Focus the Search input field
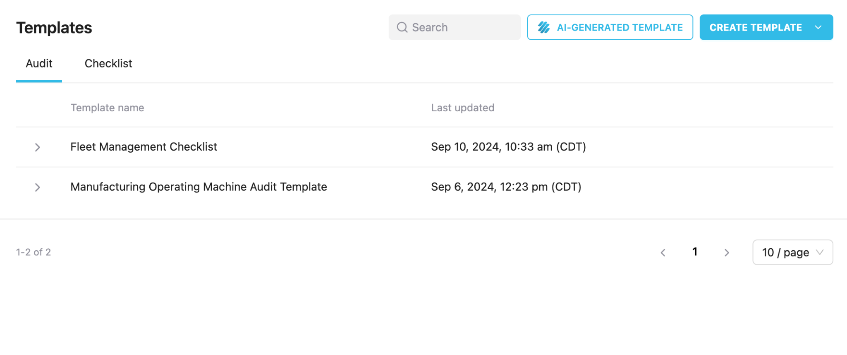The image size is (847, 355). [x=455, y=27]
